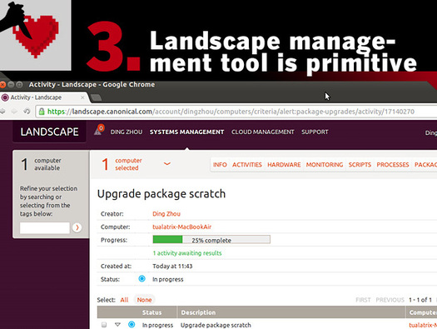Screen dimensions: 437x329
Task: Close the Activity - Landscape tab
Action: click(82, 97)
